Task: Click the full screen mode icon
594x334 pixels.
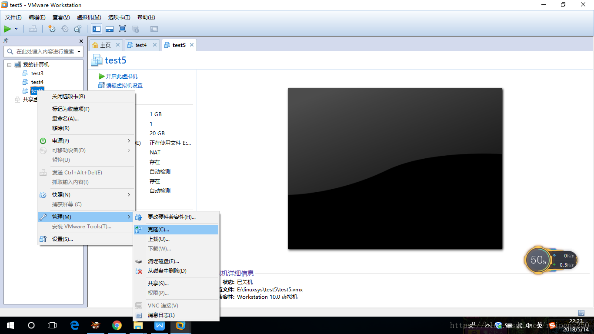Action: click(x=123, y=29)
